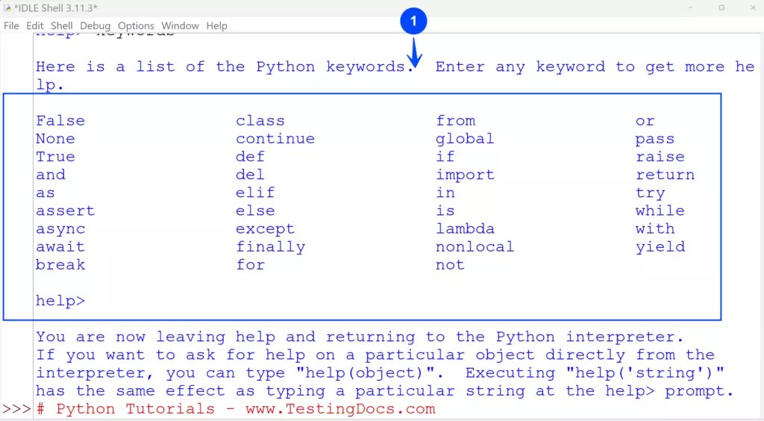This screenshot has height=421, width=764.
Task: Maximize the IDLE Shell window
Action: [x=721, y=7]
